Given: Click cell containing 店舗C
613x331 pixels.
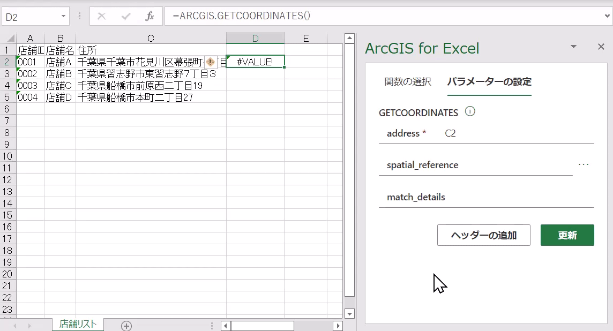Looking at the screenshot, I should [60, 86].
